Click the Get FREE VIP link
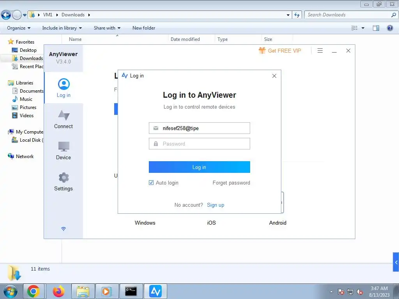 click(x=284, y=51)
